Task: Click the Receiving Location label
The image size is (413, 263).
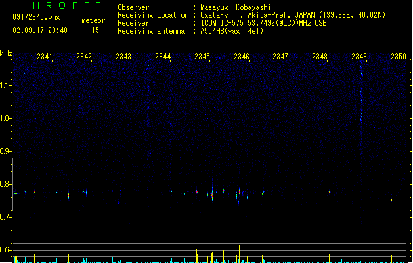Action: click(153, 15)
